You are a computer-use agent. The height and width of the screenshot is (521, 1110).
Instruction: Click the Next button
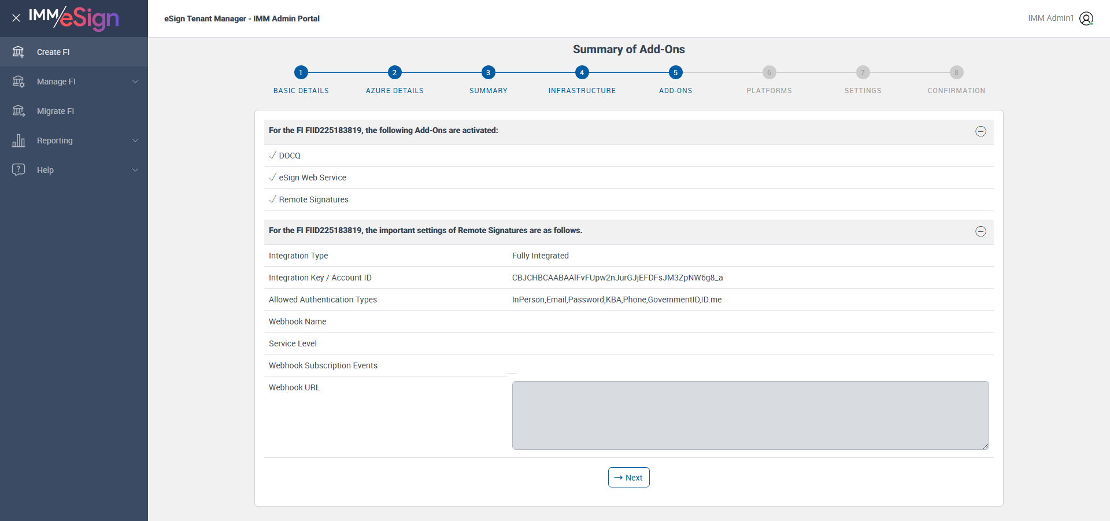pyautogui.click(x=628, y=478)
